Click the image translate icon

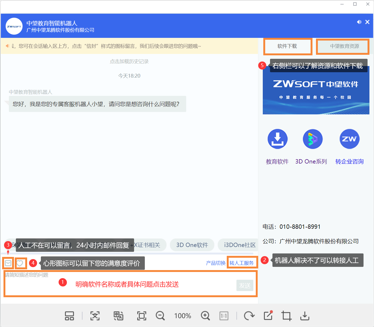pos(118,316)
